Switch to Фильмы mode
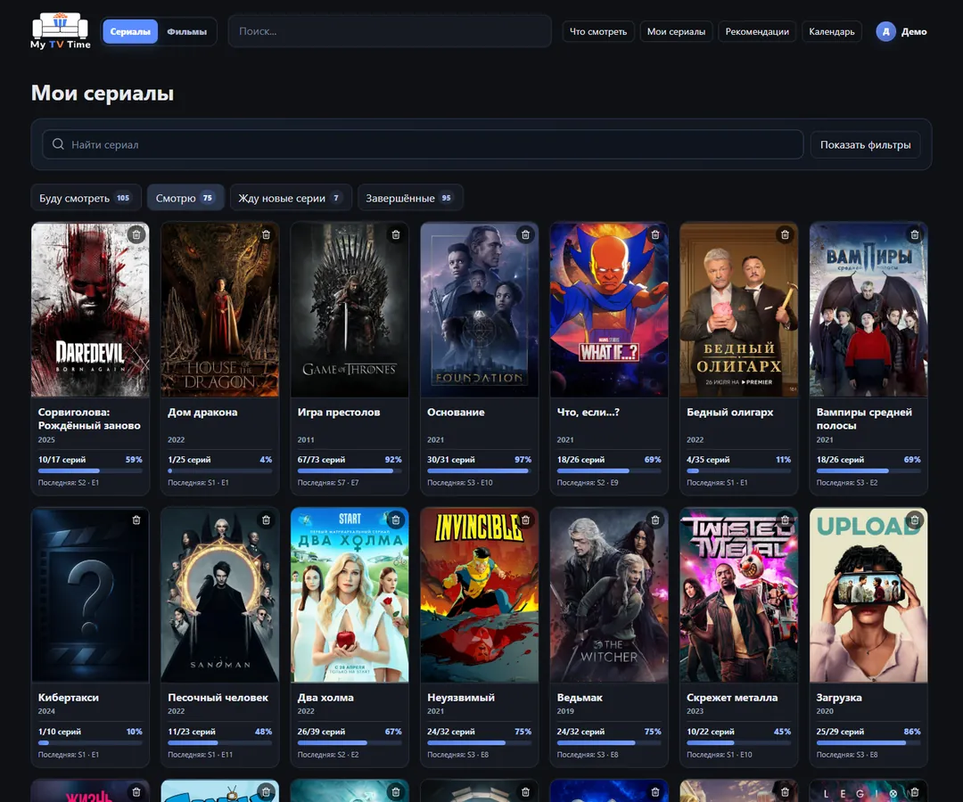963x802 pixels. [x=186, y=31]
